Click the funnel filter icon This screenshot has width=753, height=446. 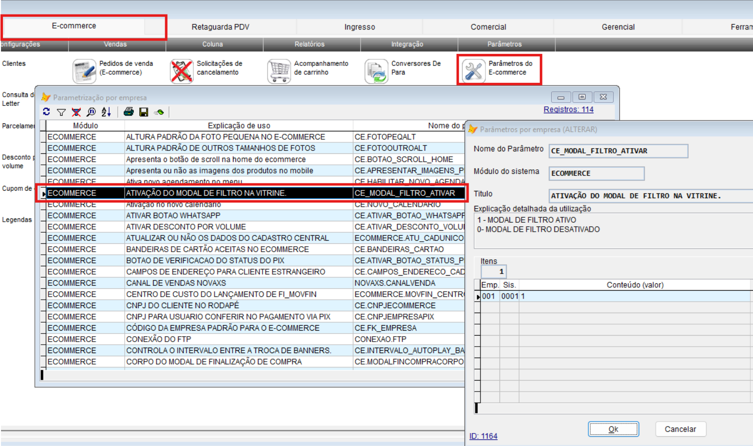[x=61, y=112]
